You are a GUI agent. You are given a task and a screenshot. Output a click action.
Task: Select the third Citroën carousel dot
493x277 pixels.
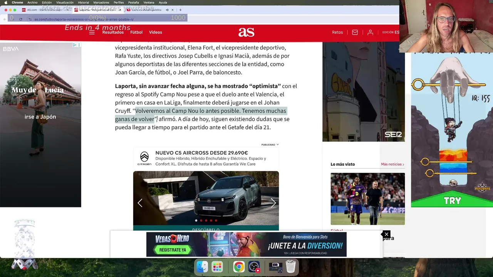click(206, 220)
